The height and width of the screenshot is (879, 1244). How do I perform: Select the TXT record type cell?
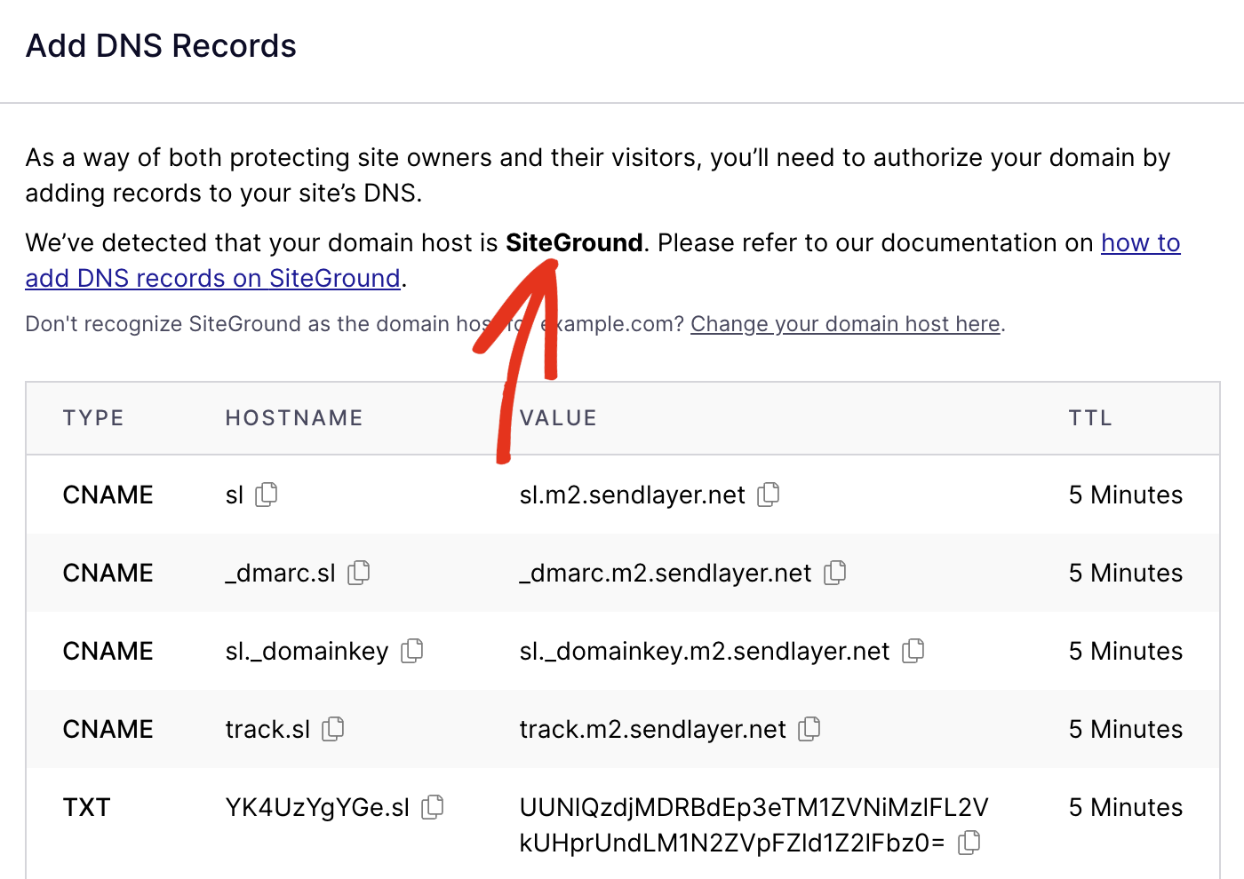(x=86, y=807)
